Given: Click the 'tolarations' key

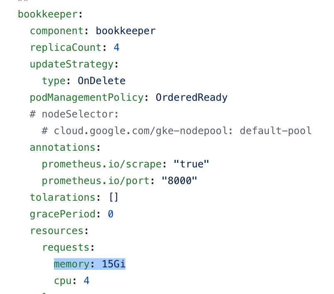Looking at the screenshot, I should [63, 197].
